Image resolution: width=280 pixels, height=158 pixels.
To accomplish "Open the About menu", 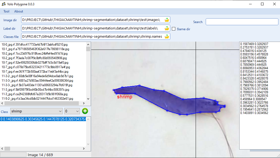I will 19,11.
